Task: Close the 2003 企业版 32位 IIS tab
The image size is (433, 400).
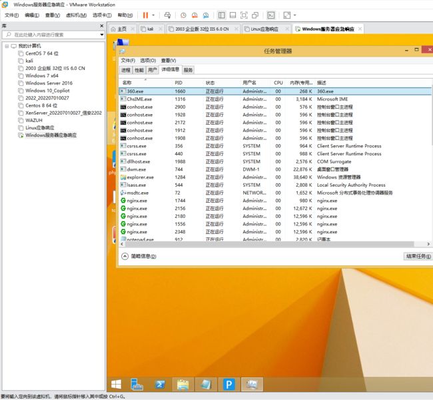Action: [236, 29]
